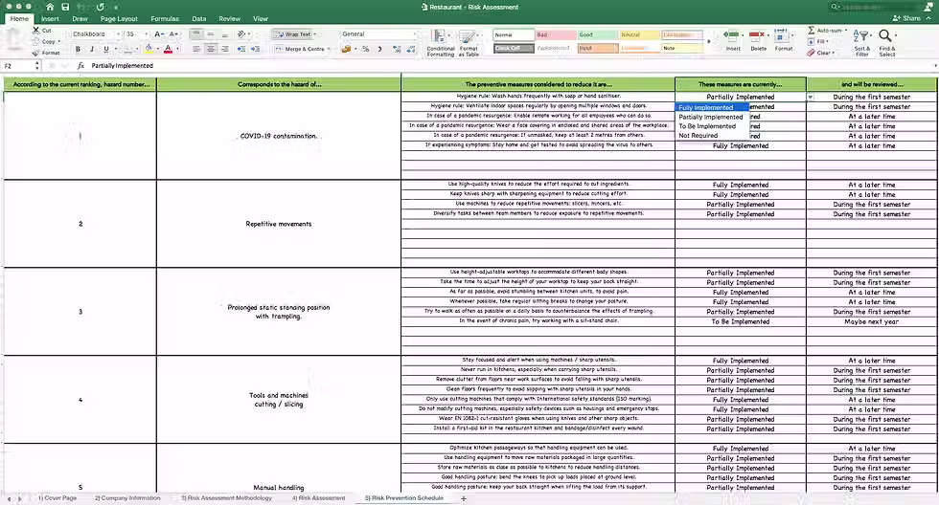
Task: Click the in-cell dropdown arrow beside F2
Action: (x=811, y=97)
